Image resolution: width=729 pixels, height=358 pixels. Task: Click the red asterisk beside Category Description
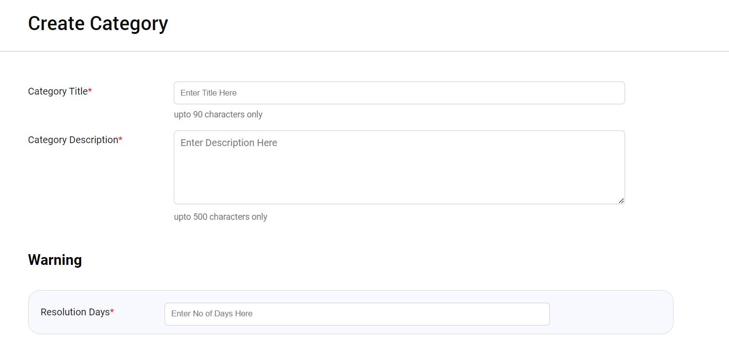[x=121, y=140]
